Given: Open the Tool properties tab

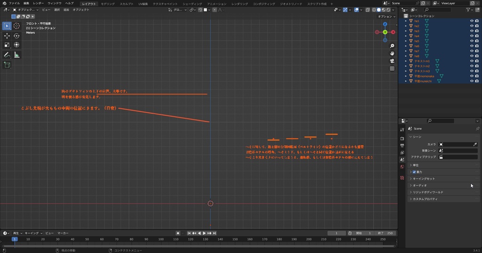Looking at the screenshot, I should click(x=402, y=130).
